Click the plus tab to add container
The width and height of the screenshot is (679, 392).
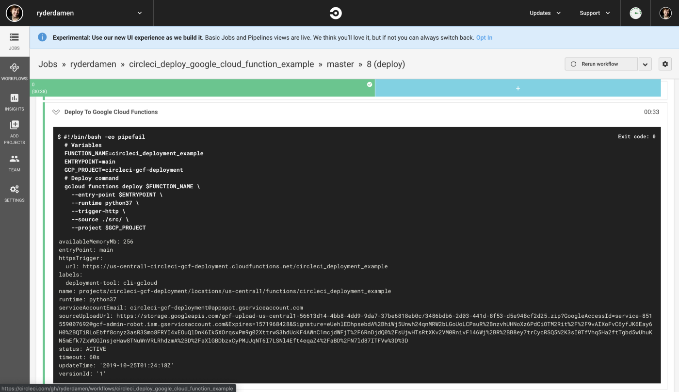[518, 88]
